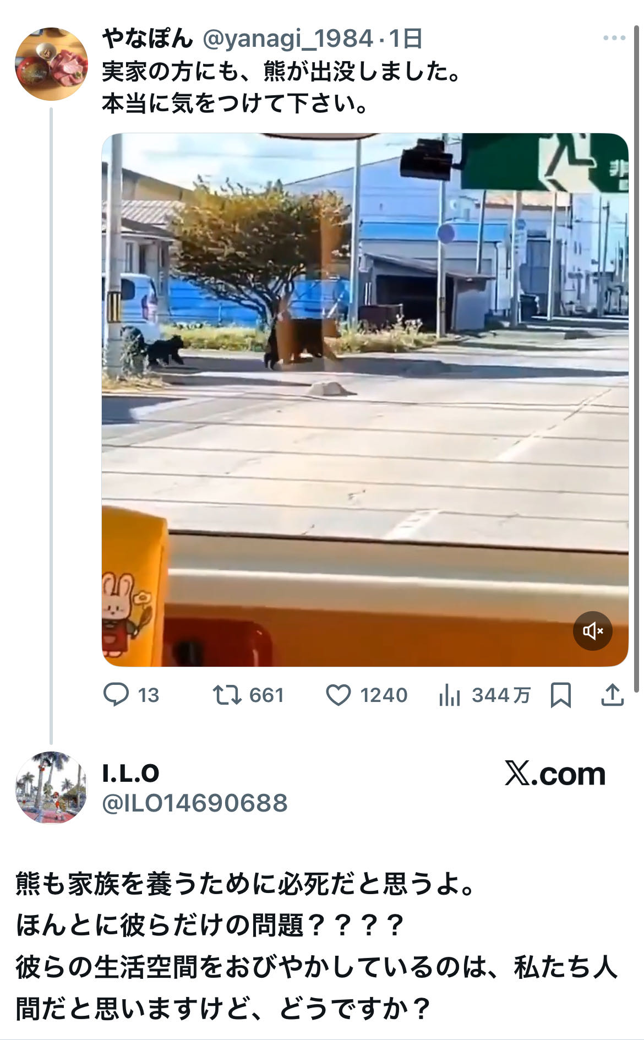This screenshot has width=644, height=1040.
Task: Bookmark the tweet with bookmark icon
Action: (560, 695)
